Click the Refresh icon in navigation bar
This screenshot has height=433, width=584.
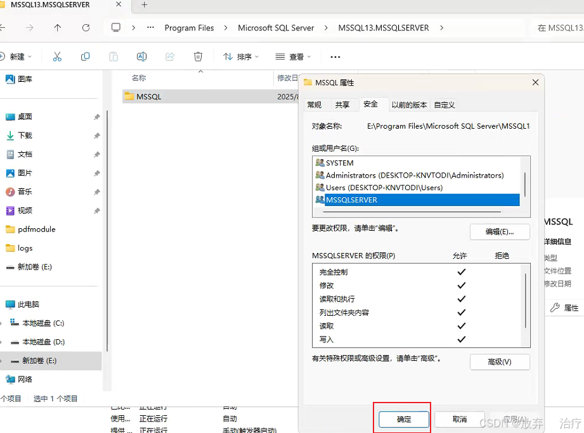pos(86,27)
